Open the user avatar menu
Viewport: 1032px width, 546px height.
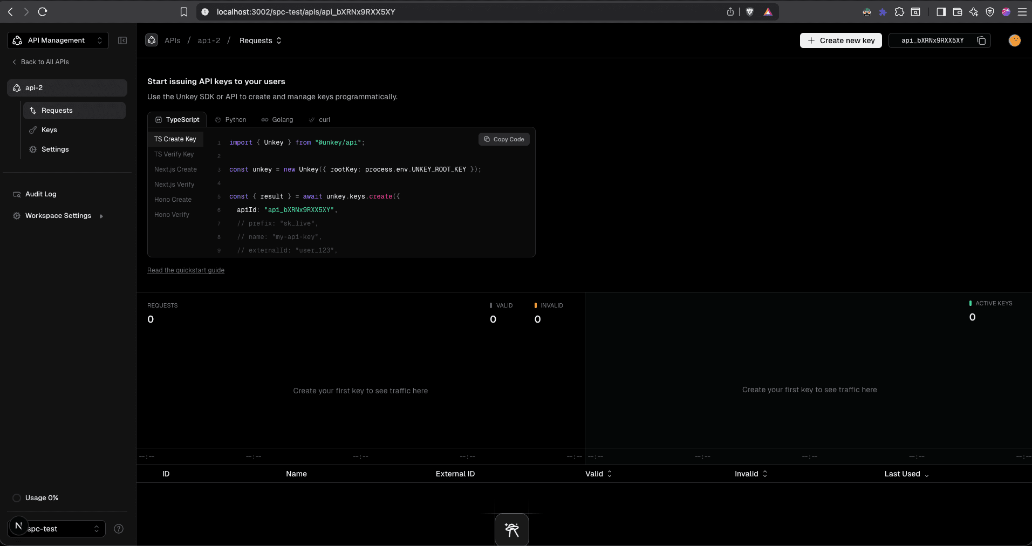coord(1015,40)
